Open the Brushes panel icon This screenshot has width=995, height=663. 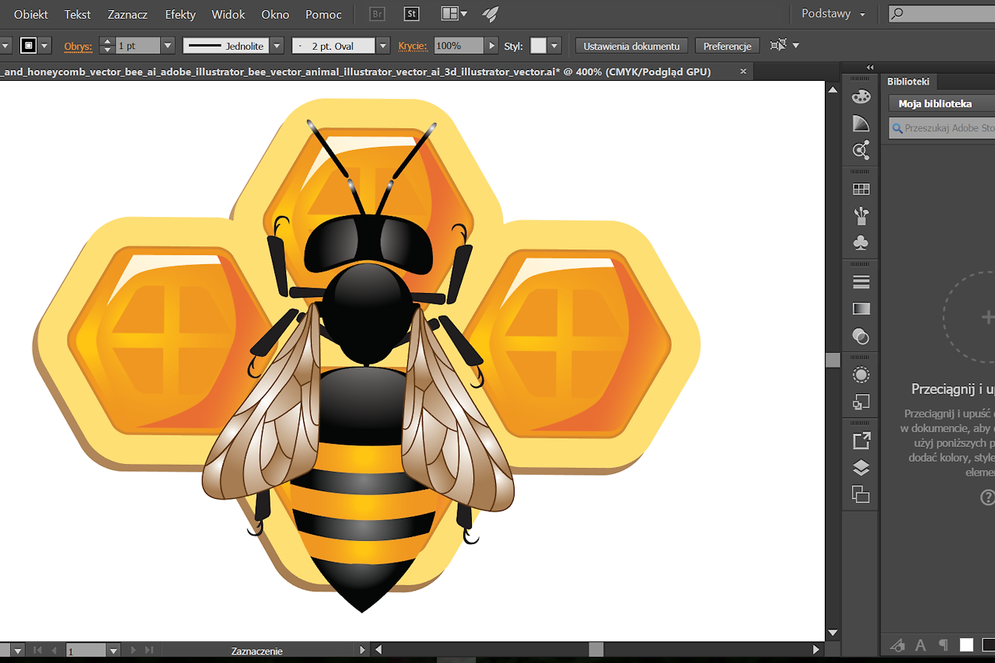(861, 215)
